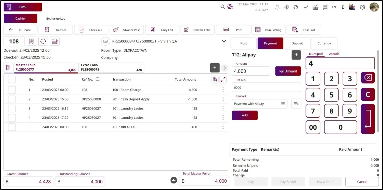The image size is (383, 190).
Task: Click the add remark list icon
Action: 296,104
